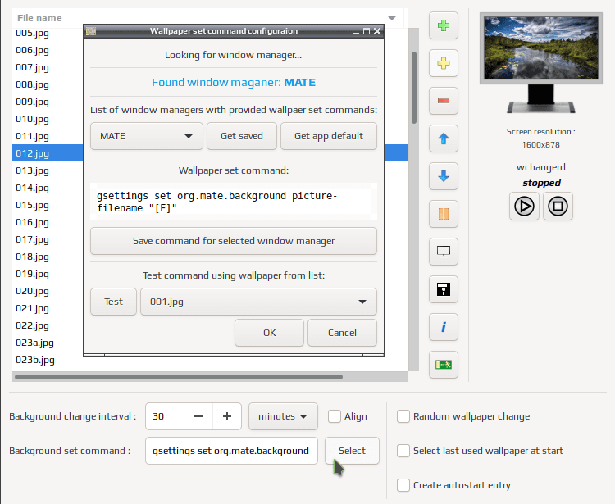Open info with blue i icon
615x504 pixels.
(x=443, y=327)
